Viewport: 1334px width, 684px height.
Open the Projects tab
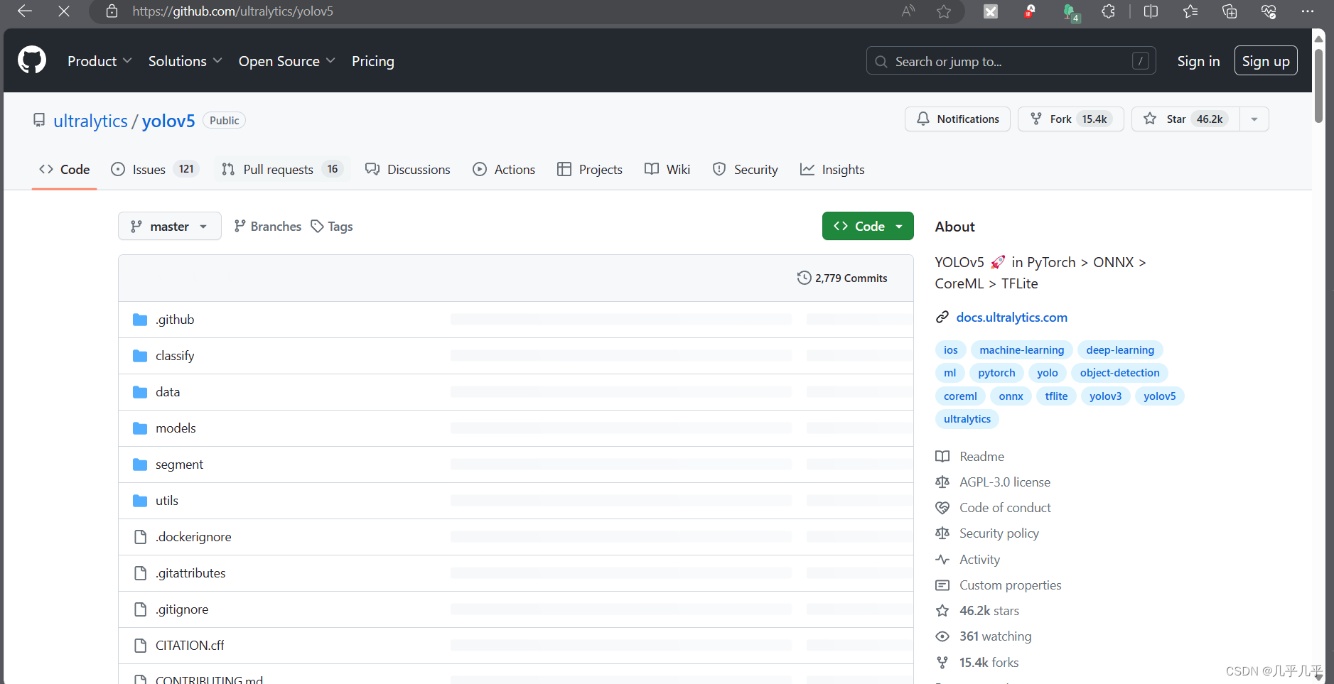[x=590, y=169]
